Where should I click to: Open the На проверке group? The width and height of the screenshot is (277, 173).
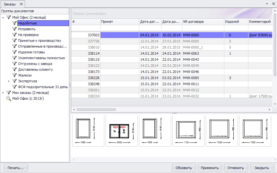28,35
